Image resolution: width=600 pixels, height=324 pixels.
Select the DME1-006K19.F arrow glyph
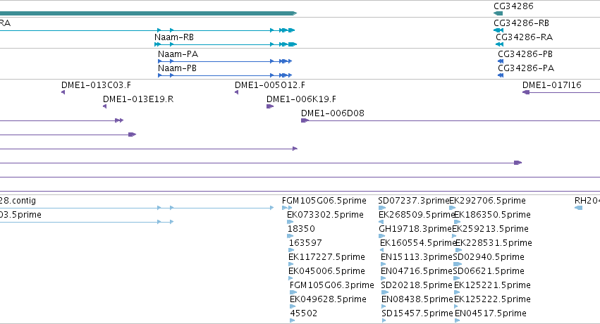270,106
